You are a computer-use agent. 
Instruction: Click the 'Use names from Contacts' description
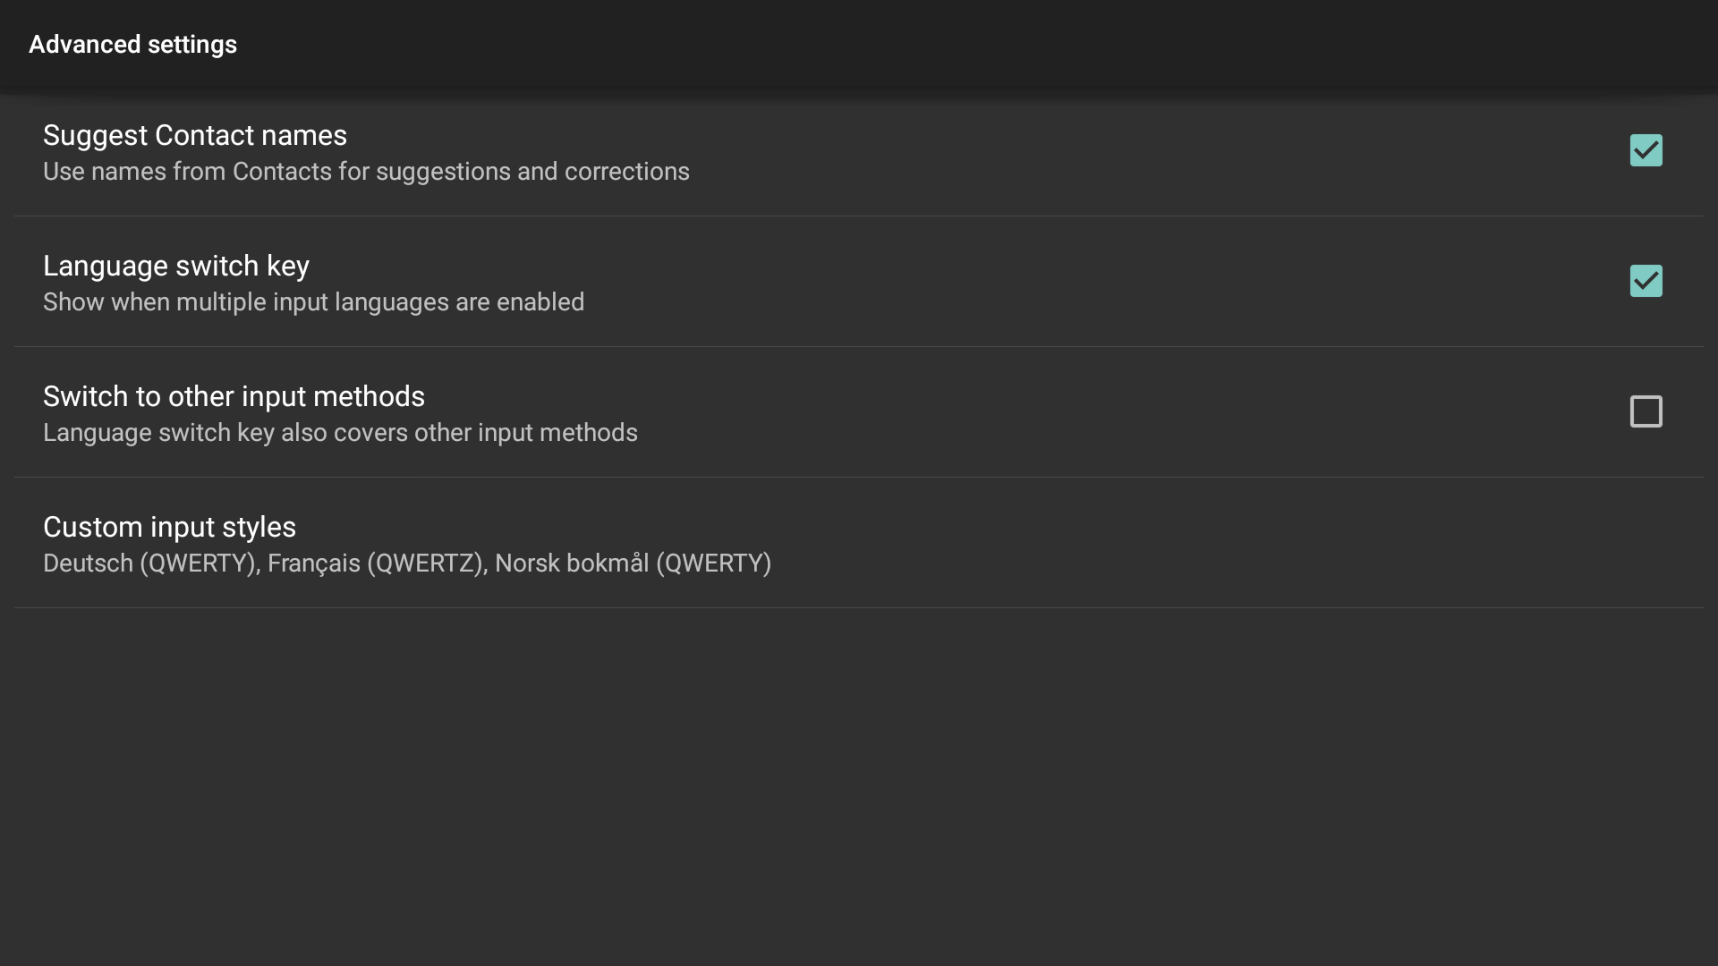pyautogui.click(x=365, y=172)
